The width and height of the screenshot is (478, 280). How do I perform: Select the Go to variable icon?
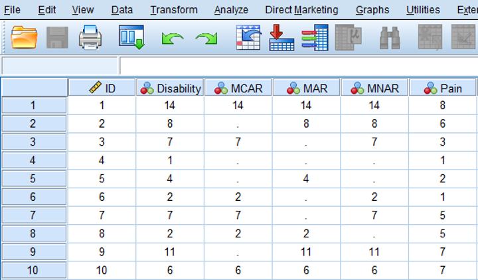click(x=281, y=37)
